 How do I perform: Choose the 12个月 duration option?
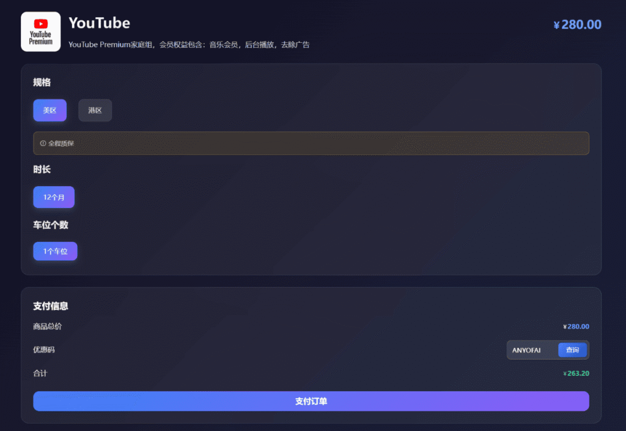pos(54,197)
